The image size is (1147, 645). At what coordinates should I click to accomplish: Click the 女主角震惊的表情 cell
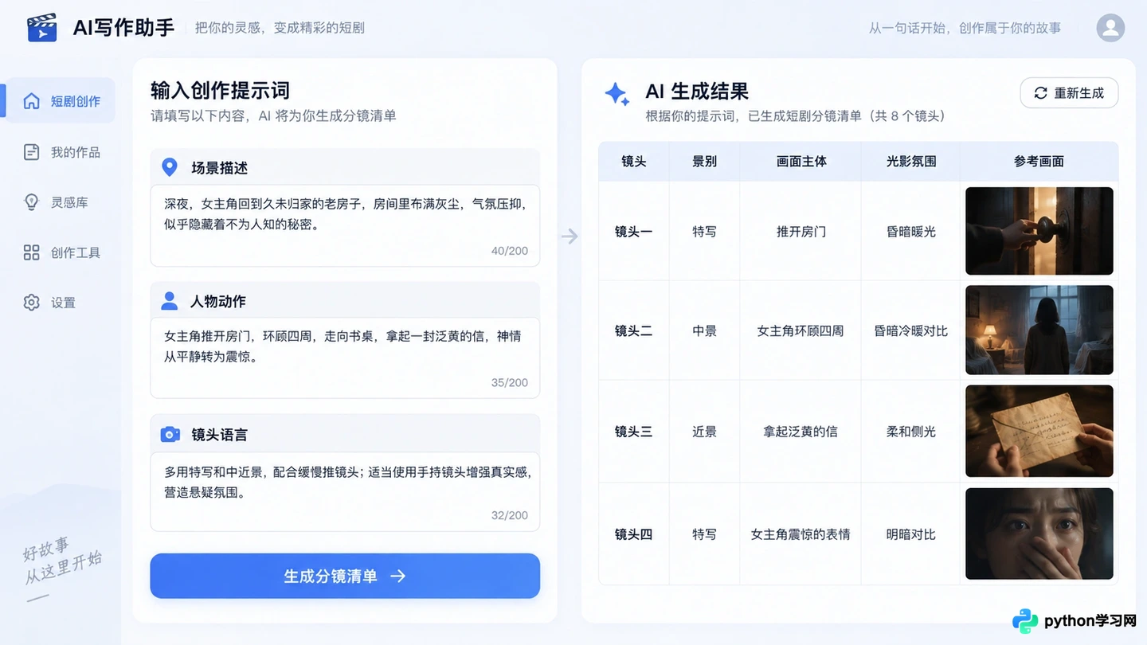tap(801, 534)
